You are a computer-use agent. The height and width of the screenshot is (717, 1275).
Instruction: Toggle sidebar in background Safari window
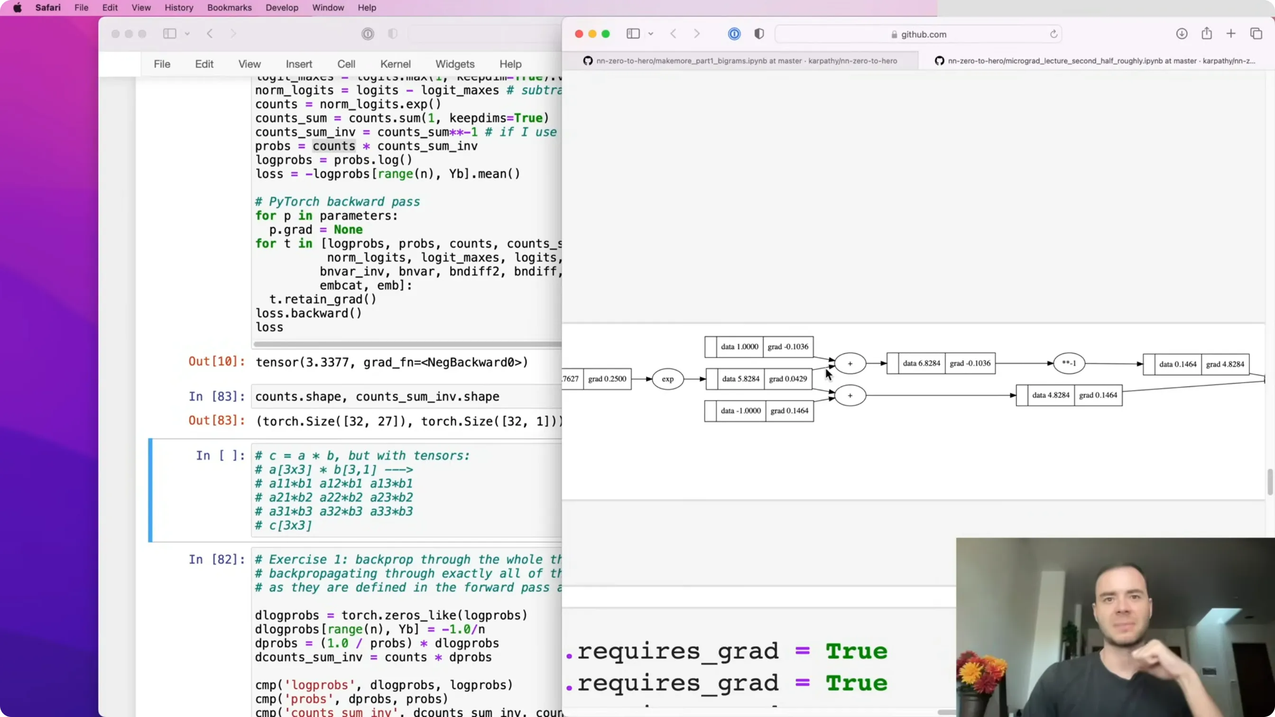tap(170, 34)
